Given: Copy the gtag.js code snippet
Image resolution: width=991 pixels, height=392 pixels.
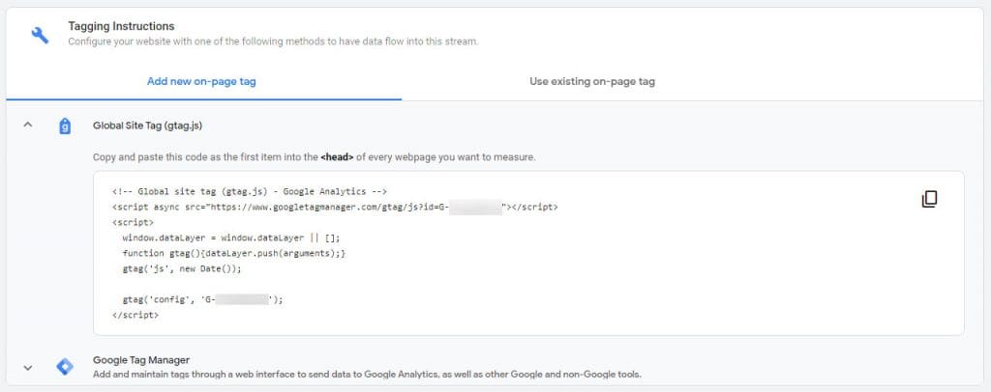Looking at the screenshot, I should (929, 199).
